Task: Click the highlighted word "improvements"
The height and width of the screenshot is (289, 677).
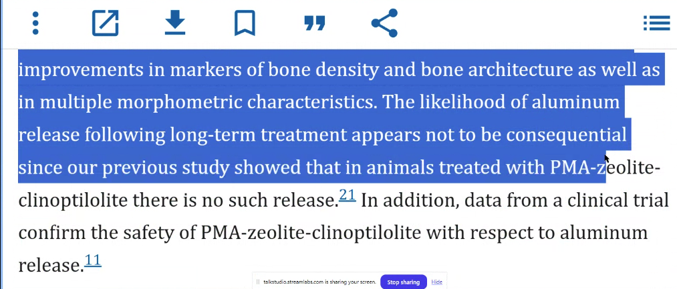Action: point(81,70)
